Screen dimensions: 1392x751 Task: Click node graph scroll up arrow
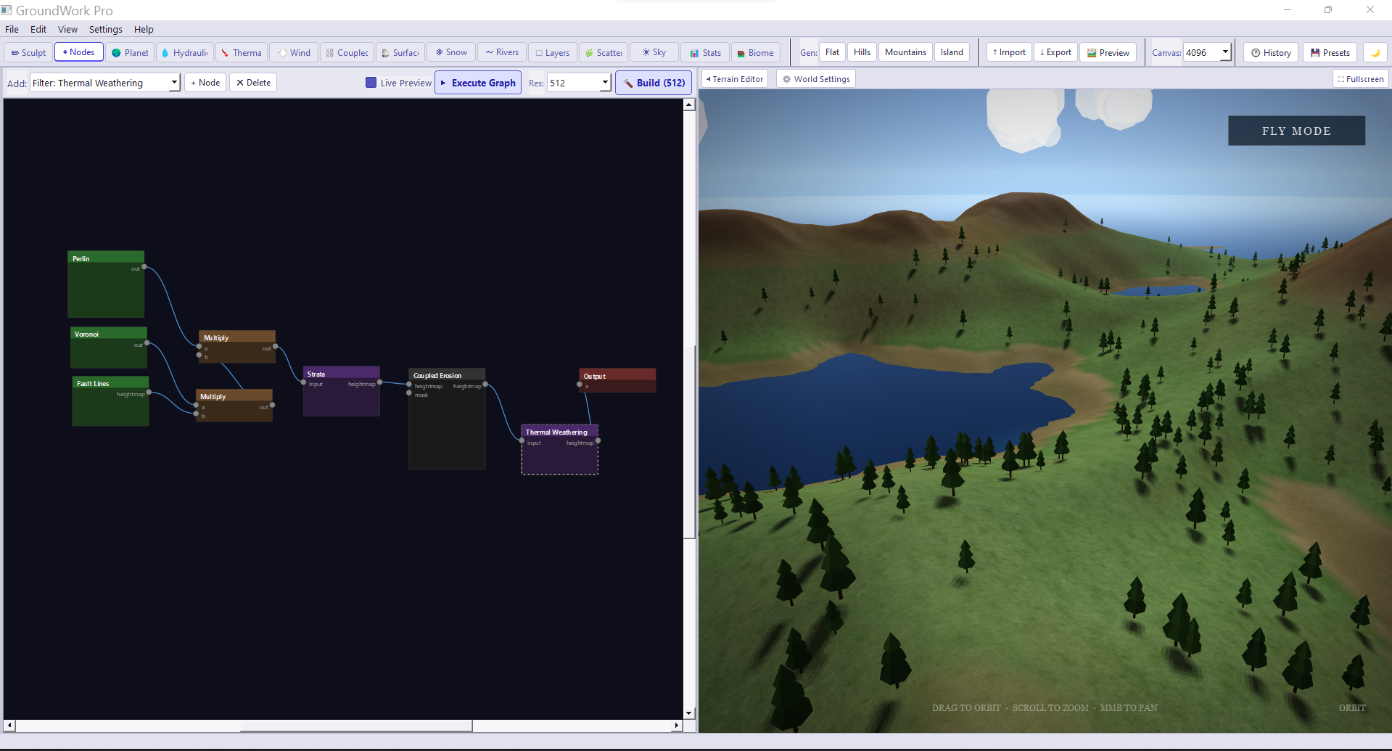tap(689, 104)
